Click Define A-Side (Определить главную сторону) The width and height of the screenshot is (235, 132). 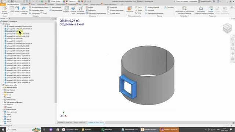pos(201,10)
